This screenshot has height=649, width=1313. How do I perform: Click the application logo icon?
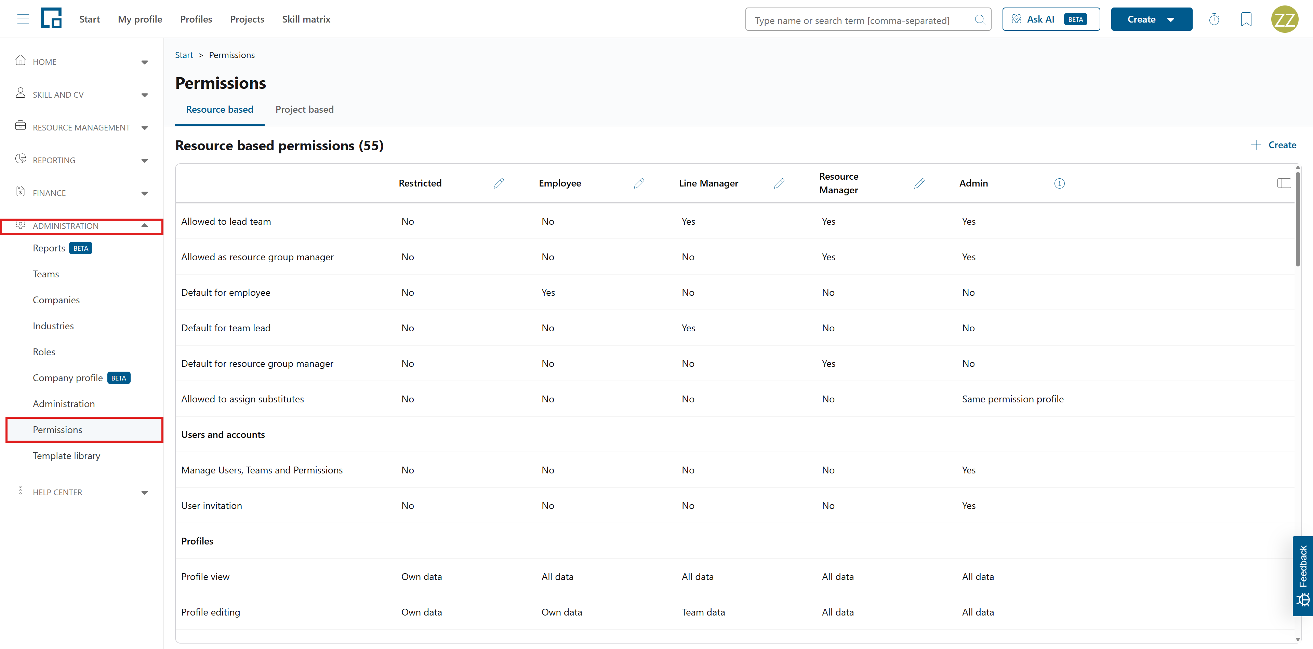[x=52, y=18]
